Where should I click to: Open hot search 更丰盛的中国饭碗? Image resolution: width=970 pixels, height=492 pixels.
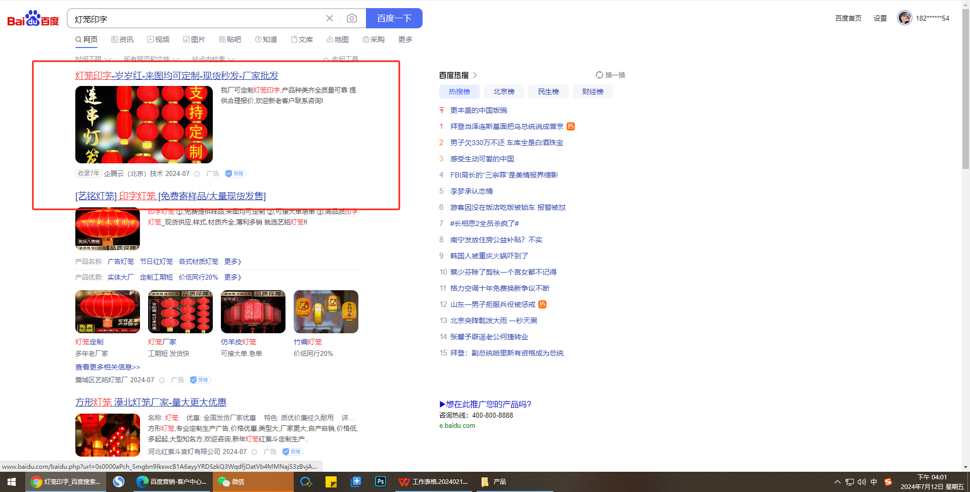click(x=479, y=110)
